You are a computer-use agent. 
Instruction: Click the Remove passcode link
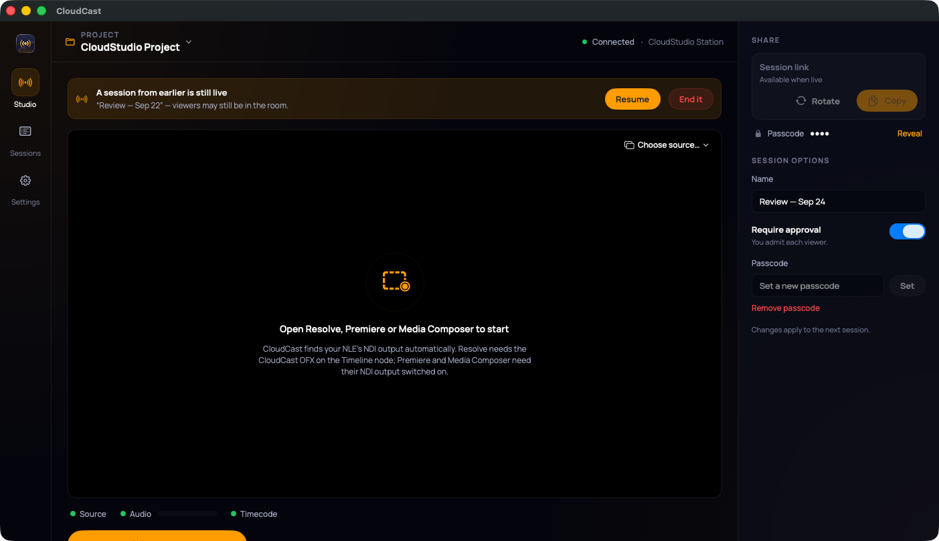click(786, 308)
